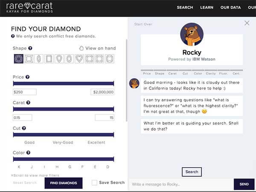Tick the Save Search checkbox
Screen dimensions: 256x192
pos(94,183)
